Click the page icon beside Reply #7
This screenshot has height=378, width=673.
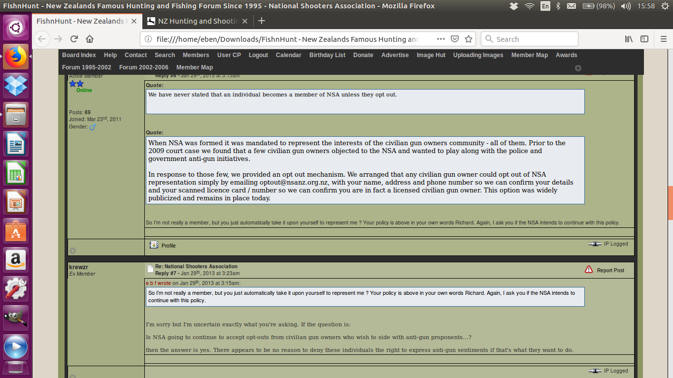point(150,269)
